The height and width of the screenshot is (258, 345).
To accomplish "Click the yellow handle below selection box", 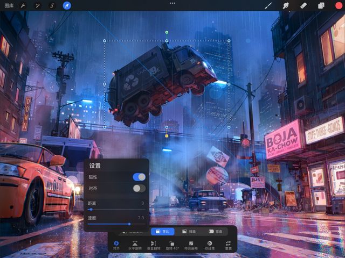I will [x=167, y=136].
